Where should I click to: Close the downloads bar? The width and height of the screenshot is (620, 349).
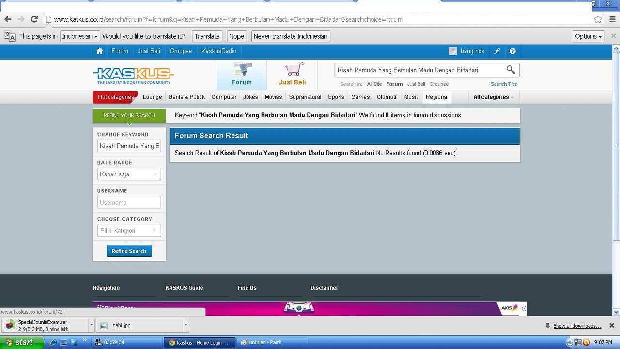[612, 325]
